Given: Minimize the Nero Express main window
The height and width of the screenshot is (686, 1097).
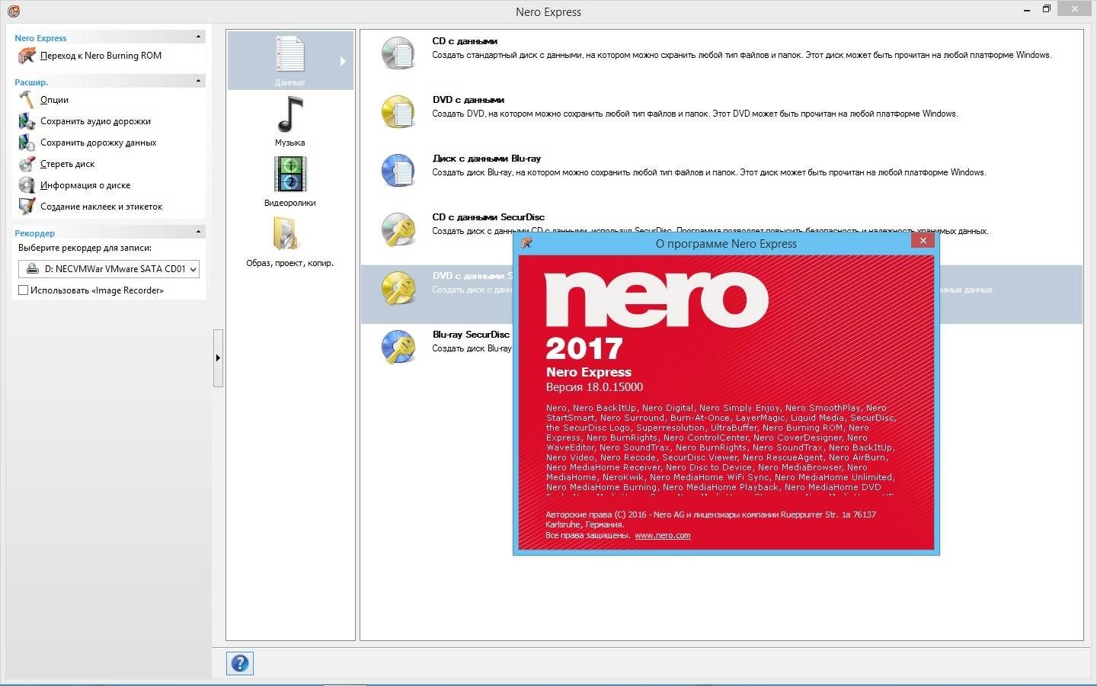Looking at the screenshot, I should coord(1026,9).
